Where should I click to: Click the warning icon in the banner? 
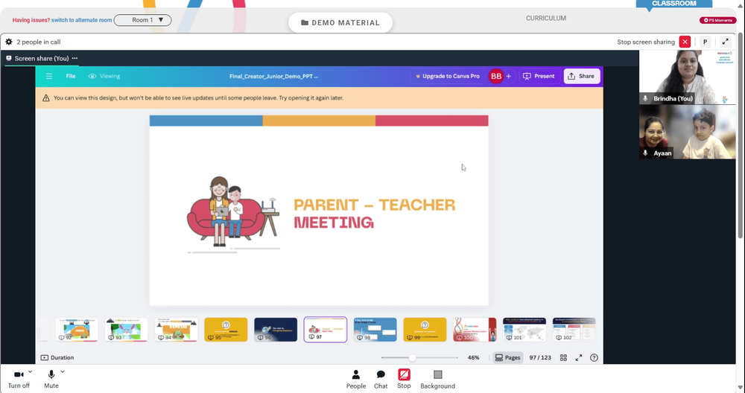pyautogui.click(x=46, y=98)
